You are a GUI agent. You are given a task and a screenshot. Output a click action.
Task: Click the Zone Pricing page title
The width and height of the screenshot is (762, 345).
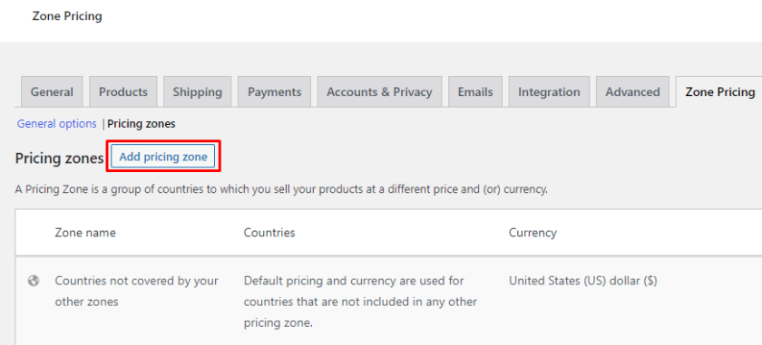pos(67,16)
